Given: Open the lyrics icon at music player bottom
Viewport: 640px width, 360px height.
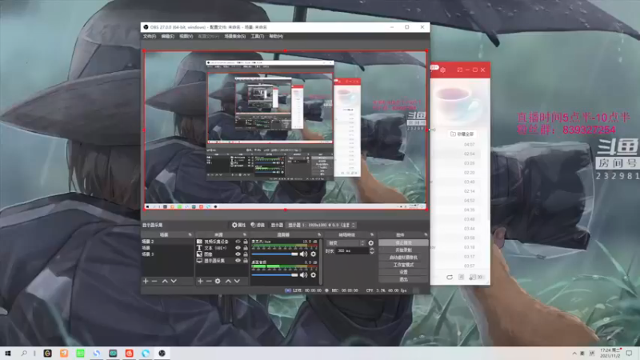Looking at the screenshot, I should click(x=462, y=277).
